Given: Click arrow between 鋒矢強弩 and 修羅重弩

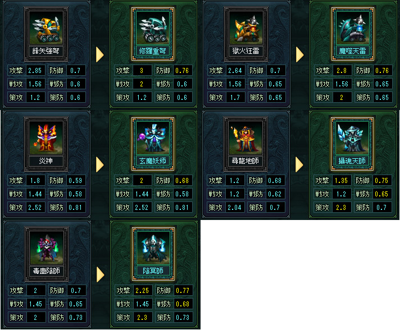Looking at the screenshot, I should point(100,54).
